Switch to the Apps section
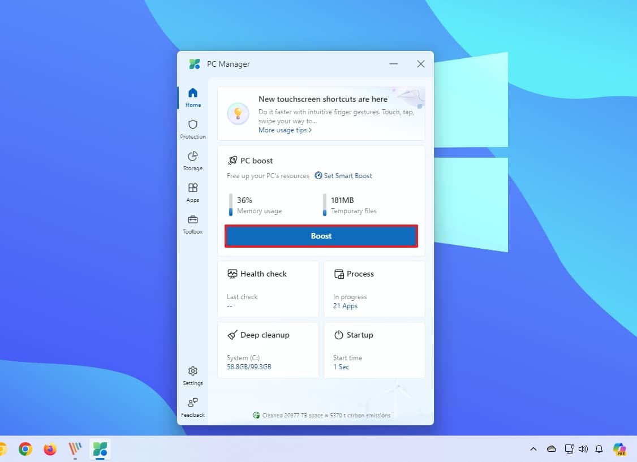 pos(193,192)
